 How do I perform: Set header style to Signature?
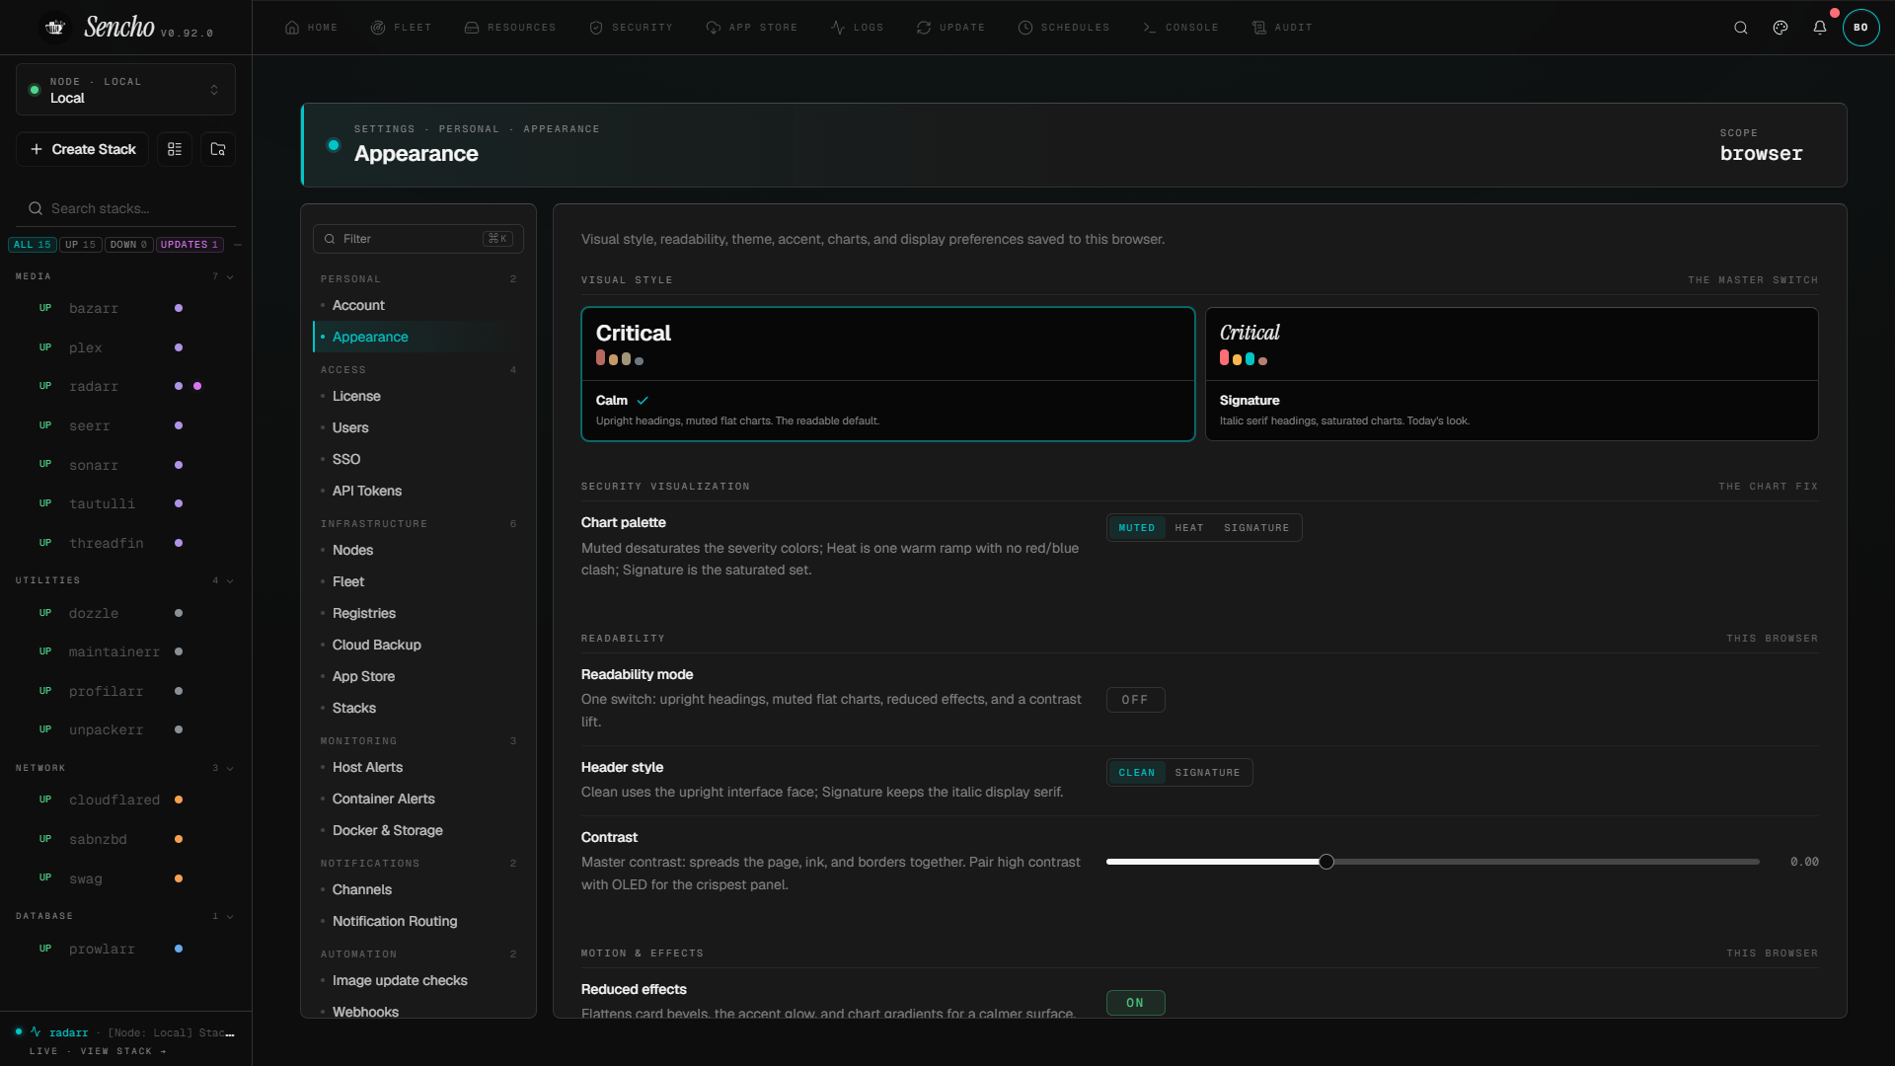pyautogui.click(x=1207, y=773)
